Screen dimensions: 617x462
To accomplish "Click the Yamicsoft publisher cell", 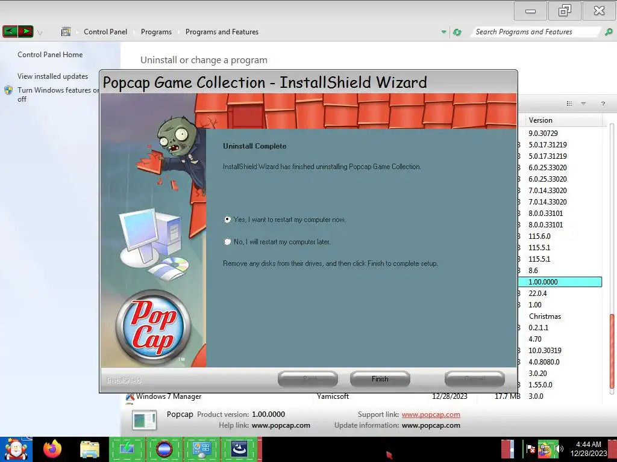I will [x=333, y=396].
